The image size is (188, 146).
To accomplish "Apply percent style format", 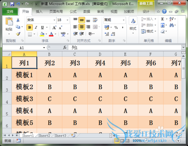I will click(116, 27).
